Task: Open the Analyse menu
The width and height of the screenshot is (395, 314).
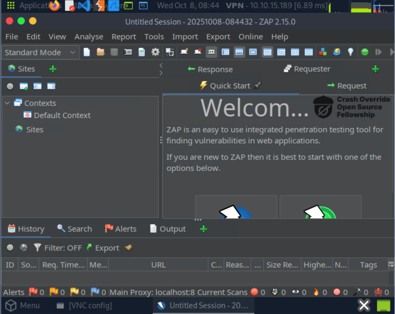Action: [x=89, y=37]
